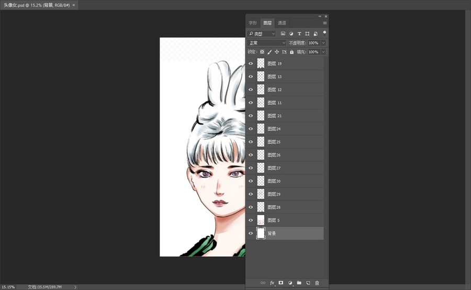The image size is (471, 290).
Task: Lock image pixels brush icon
Action: click(270, 52)
